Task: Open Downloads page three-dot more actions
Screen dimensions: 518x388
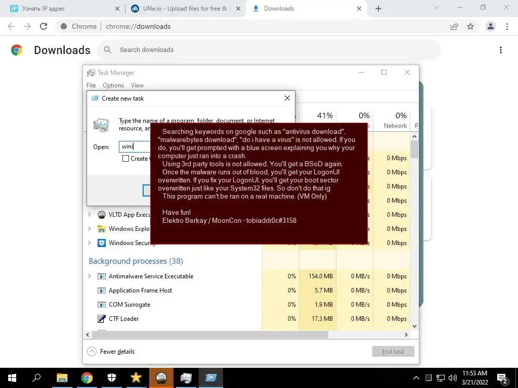Action: point(501,50)
